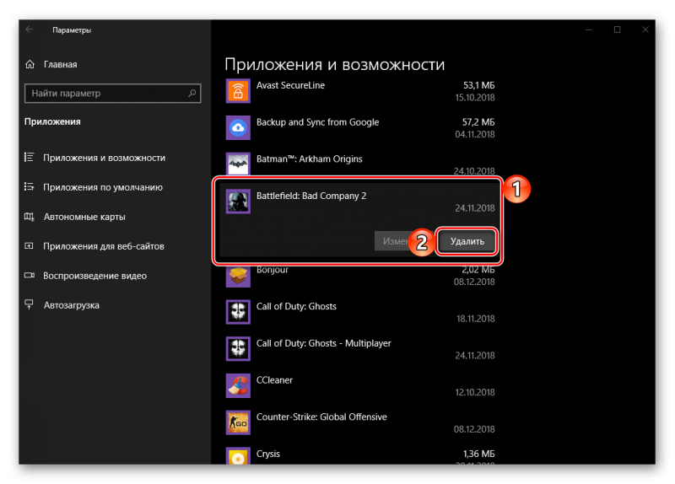The height and width of the screenshot is (484, 675).
Task: Switch to the Автозагрузка page
Action: 72,305
